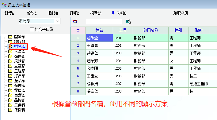Select the 人事部 tree label
Image resolution: width=217 pixels, height=120 pixels.
pos(20,51)
